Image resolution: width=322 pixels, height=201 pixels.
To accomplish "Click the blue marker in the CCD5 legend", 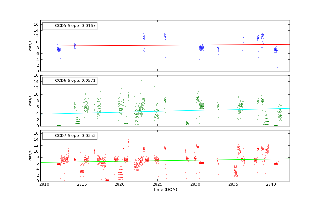I will (x=45, y=26).
